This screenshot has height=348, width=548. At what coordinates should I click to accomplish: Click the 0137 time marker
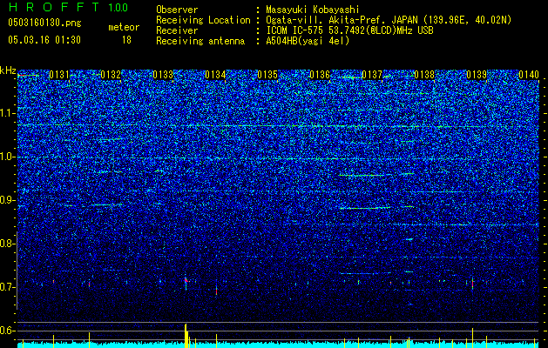click(372, 75)
